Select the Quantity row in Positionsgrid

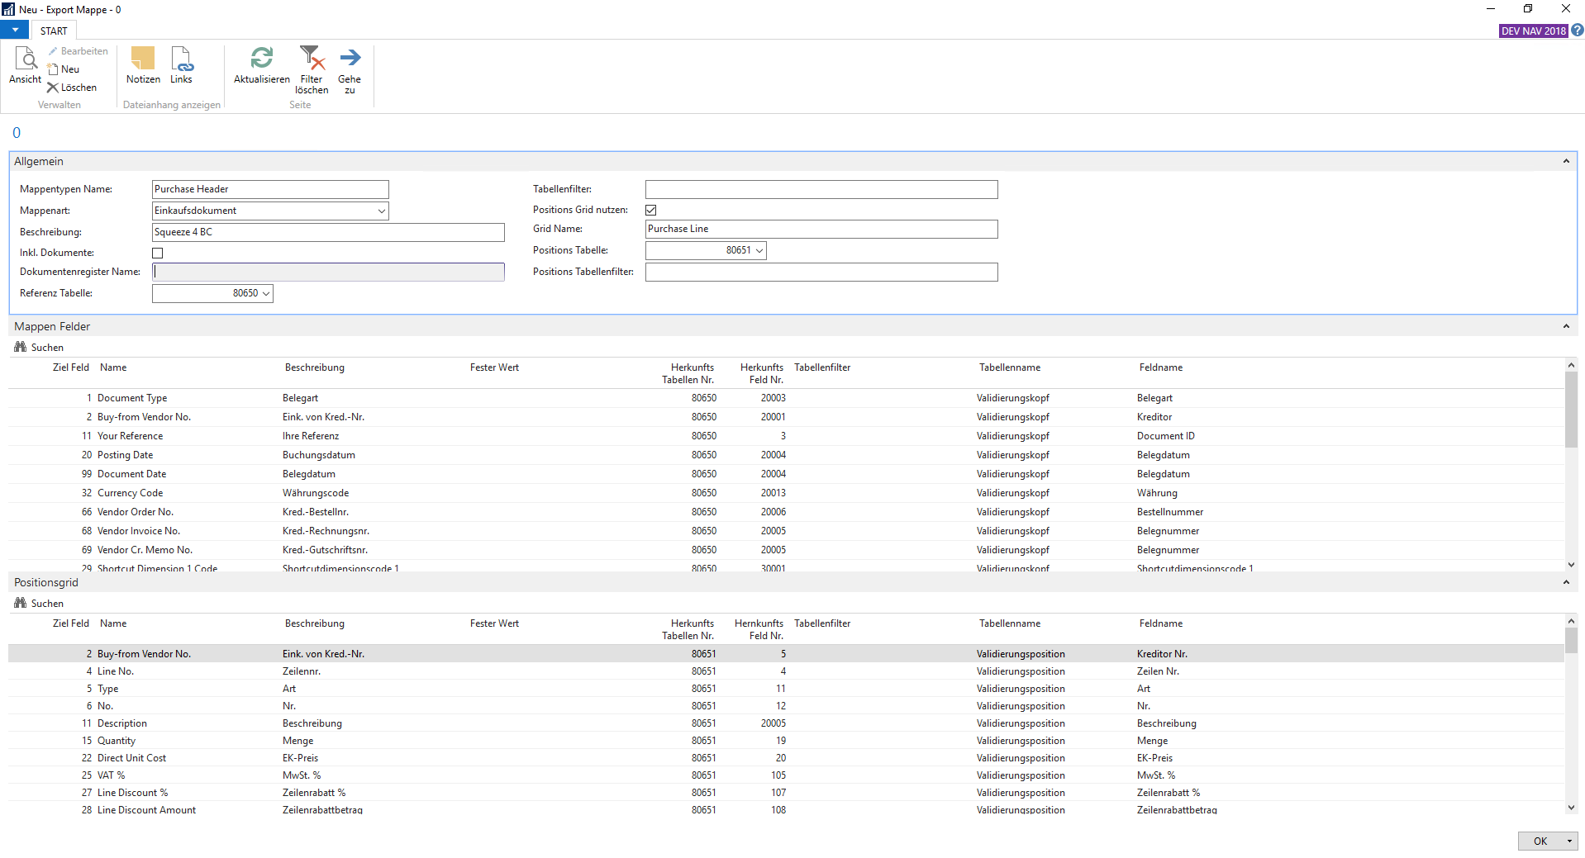tap(786, 741)
